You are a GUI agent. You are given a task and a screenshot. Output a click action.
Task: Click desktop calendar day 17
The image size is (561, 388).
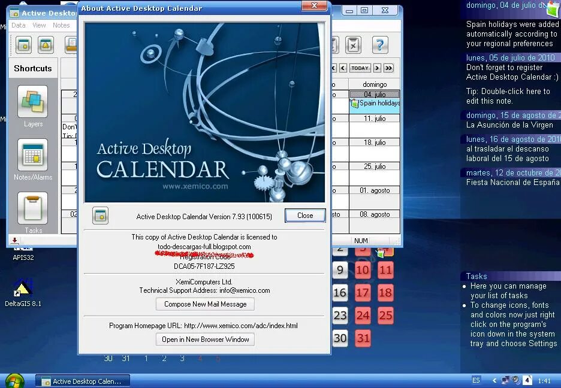[x=363, y=293]
